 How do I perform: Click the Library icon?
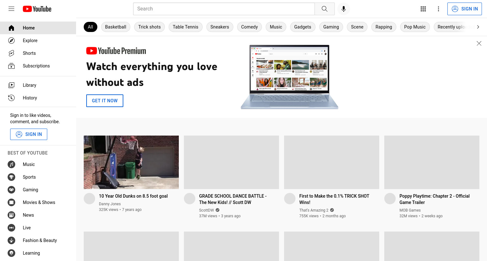click(11, 85)
